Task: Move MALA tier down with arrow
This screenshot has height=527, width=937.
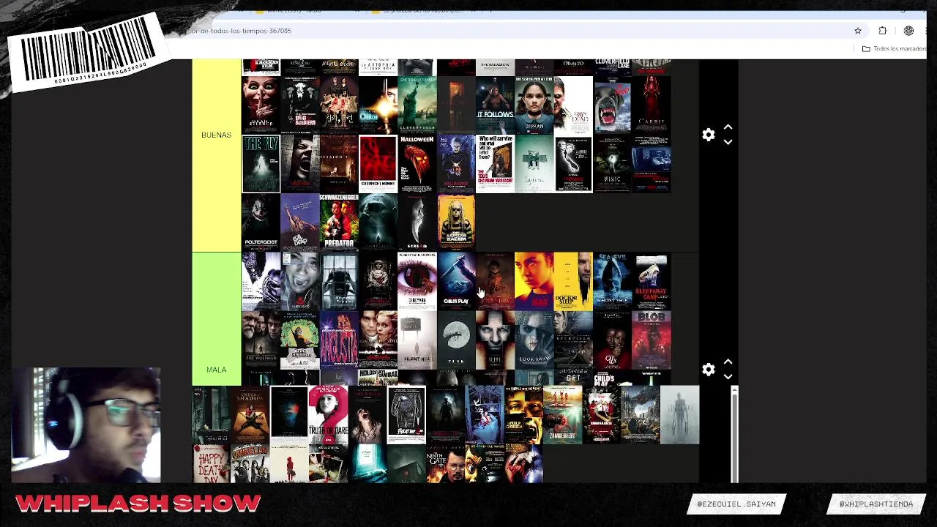Action: (x=728, y=377)
